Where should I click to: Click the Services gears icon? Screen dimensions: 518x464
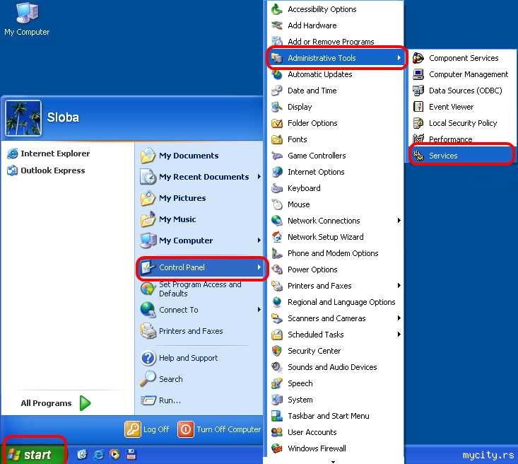pyautogui.click(x=418, y=156)
